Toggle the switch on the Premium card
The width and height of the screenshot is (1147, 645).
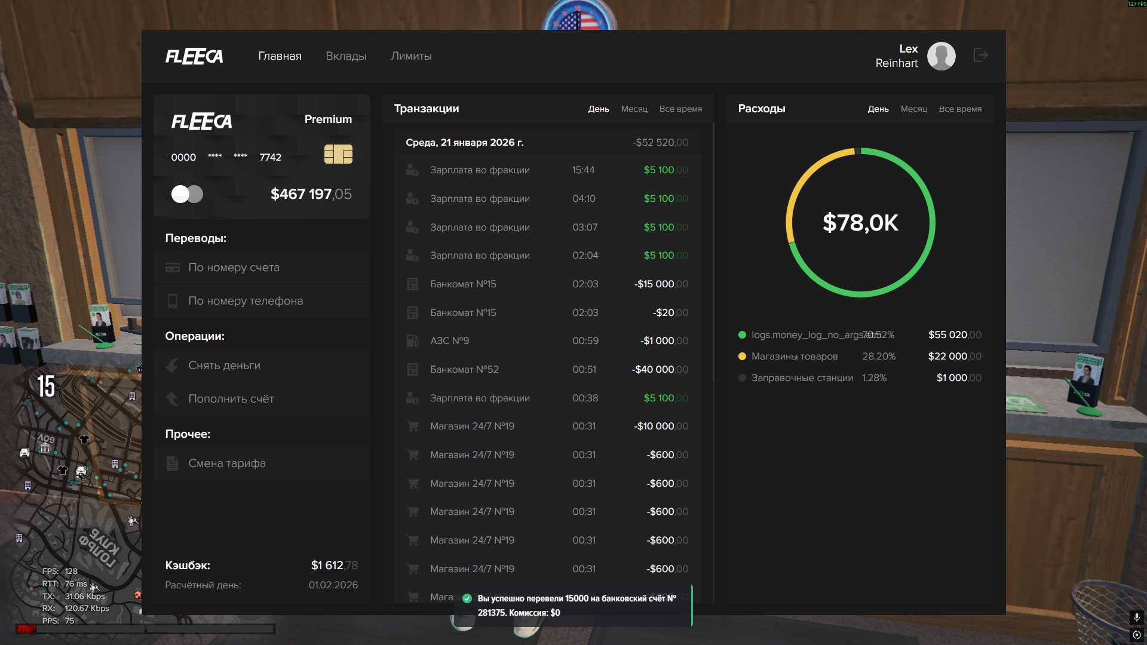[x=187, y=194]
